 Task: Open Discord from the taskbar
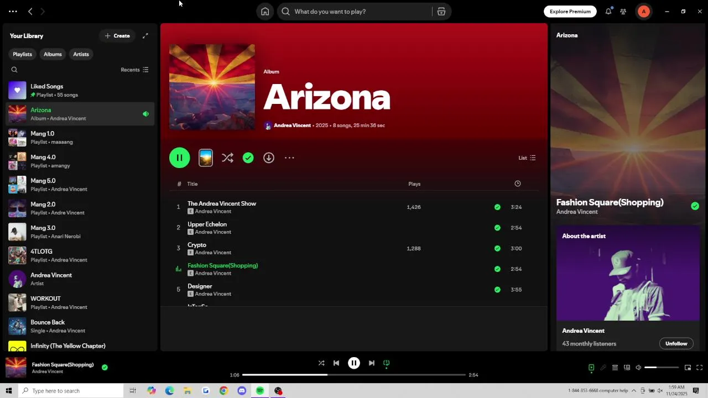pyautogui.click(x=242, y=391)
